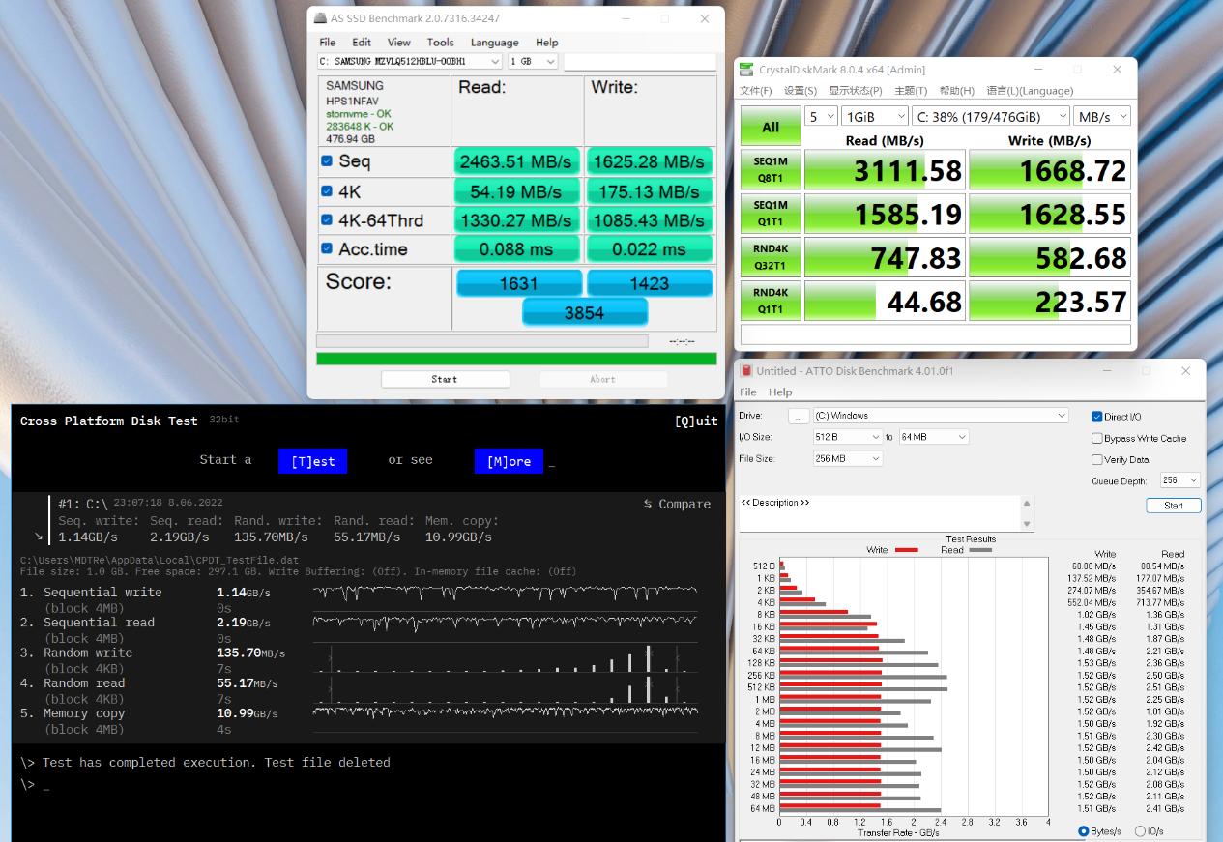The image size is (1223, 842).
Task: Select the IO/s radio button
Action: coord(1140,831)
